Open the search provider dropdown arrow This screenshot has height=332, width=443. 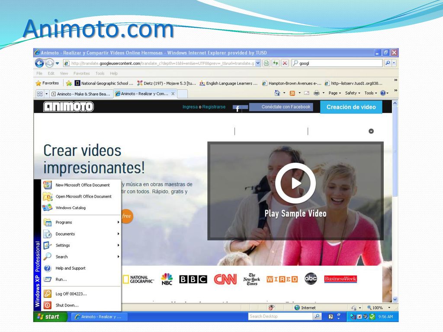pos(394,63)
